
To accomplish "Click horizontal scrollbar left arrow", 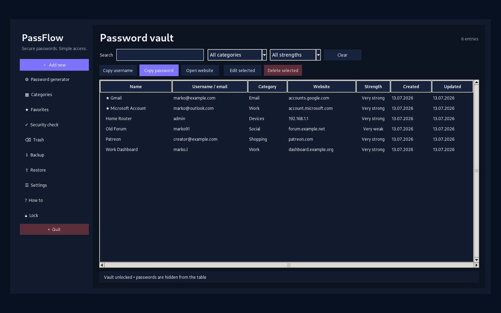I will pyautogui.click(x=102, y=265).
